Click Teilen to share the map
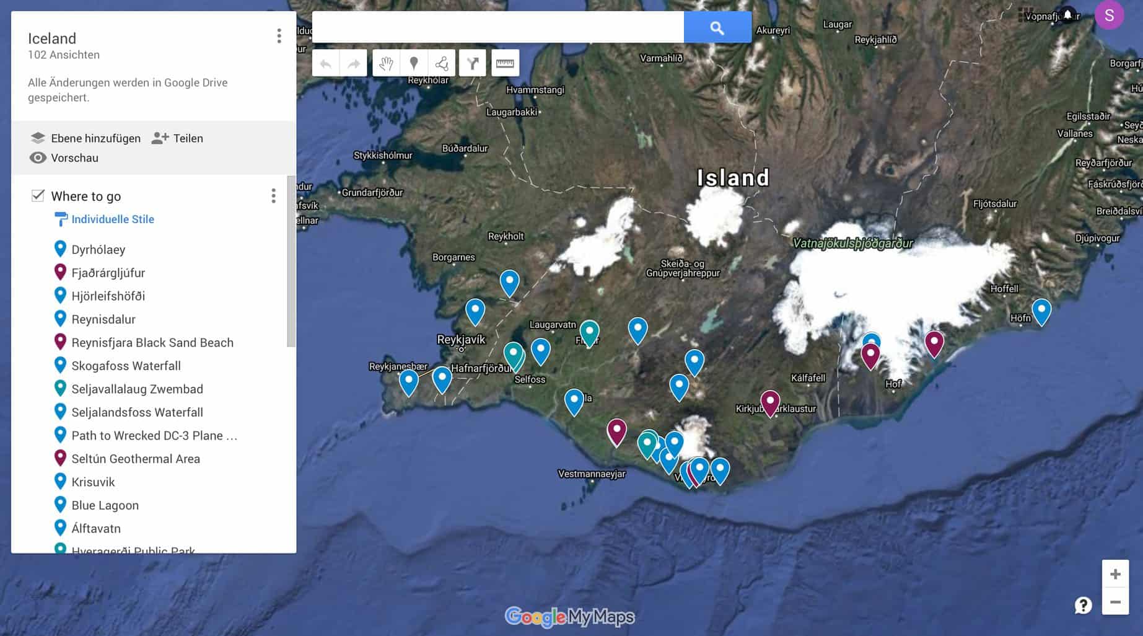The image size is (1143, 636). [x=178, y=138]
